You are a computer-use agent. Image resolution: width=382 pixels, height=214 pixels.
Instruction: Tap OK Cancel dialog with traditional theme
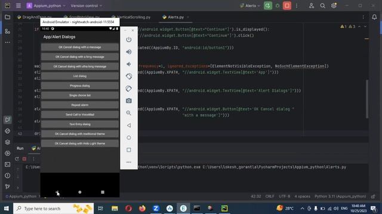point(79,134)
